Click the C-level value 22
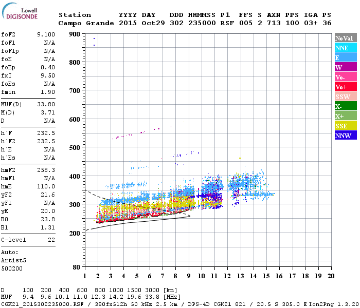This screenshot has height=308, width=360. 51,240
